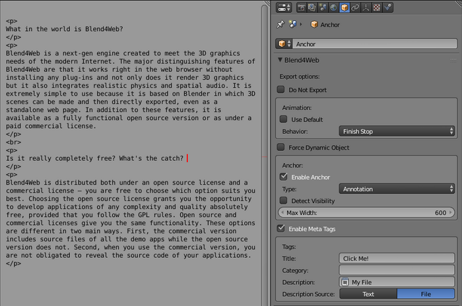462x306 pixels.
Task: Click the text editor vertical scrollbar
Action: pyautogui.click(x=265, y=154)
